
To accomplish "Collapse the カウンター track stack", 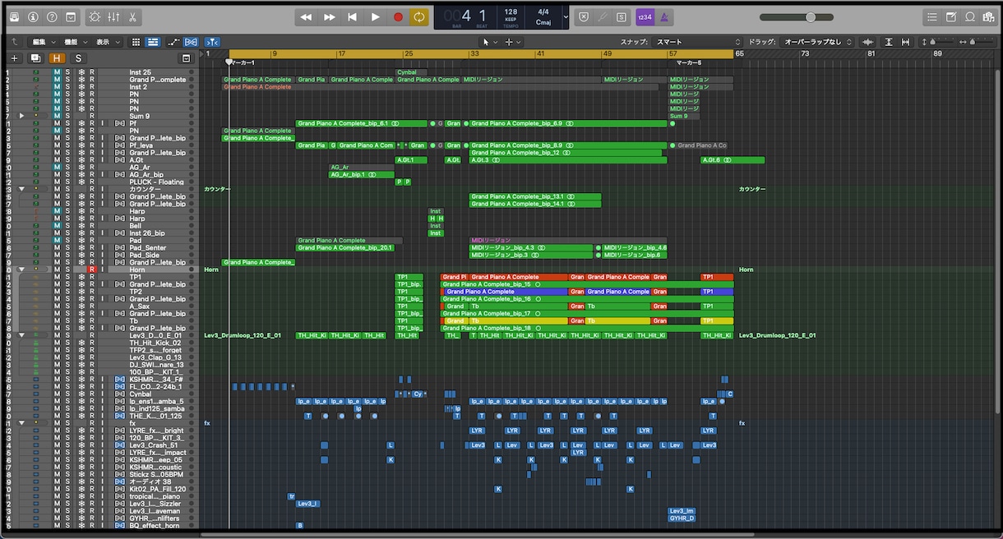I will click(x=22, y=190).
